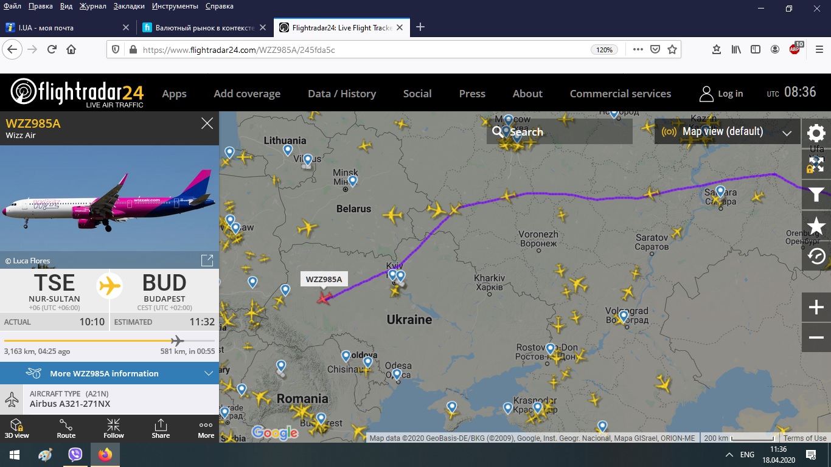Reload the current page
Viewport: 831px width, 467px height.
(x=52, y=49)
